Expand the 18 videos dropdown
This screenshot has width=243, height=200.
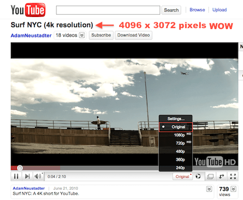pyautogui.click(x=82, y=35)
